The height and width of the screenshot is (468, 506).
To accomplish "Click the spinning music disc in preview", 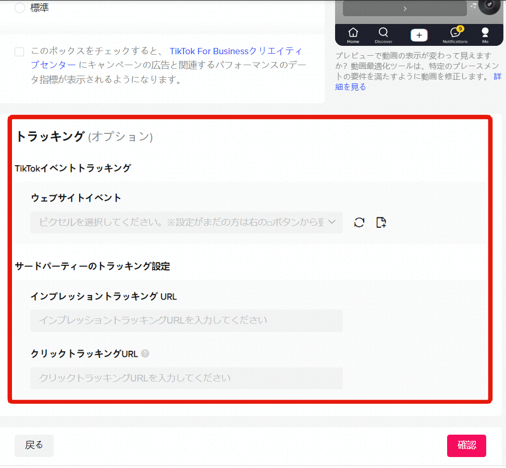I will 489,6.
